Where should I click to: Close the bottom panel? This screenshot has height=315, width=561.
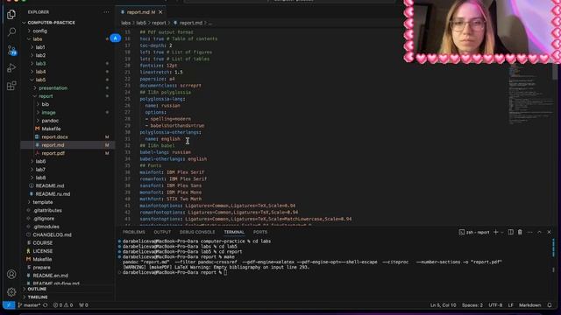[550, 232]
